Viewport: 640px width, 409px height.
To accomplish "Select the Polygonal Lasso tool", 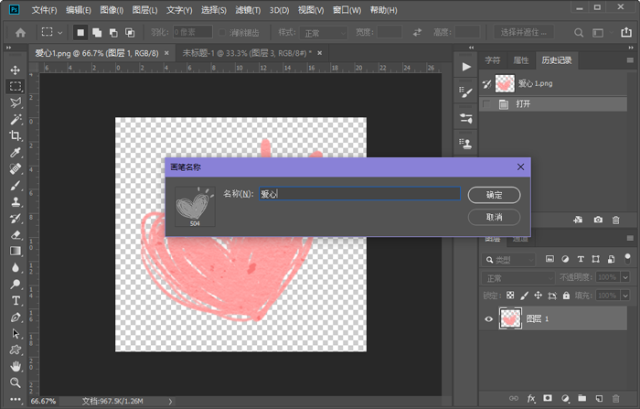I will (16, 102).
